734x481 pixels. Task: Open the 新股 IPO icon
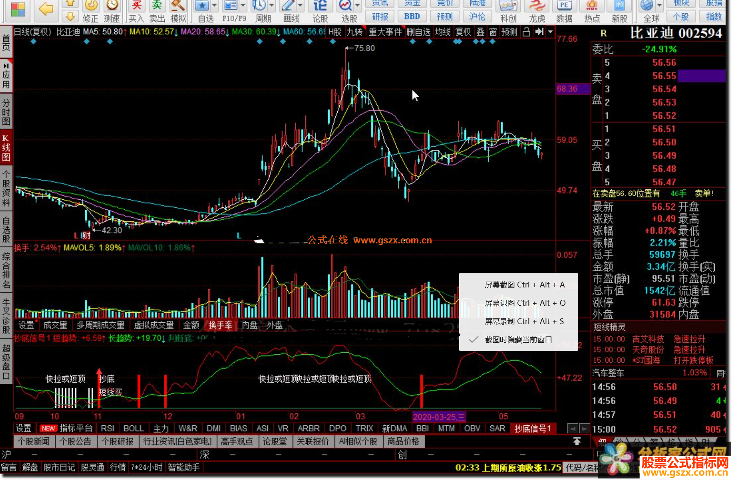click(619, 6)
